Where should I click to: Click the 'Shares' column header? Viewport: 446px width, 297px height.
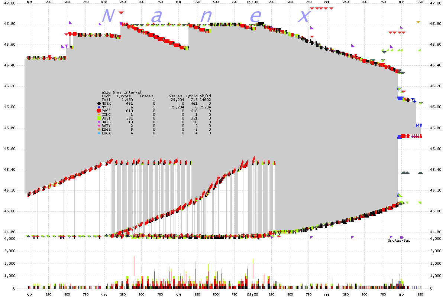[x=175, y=96]
